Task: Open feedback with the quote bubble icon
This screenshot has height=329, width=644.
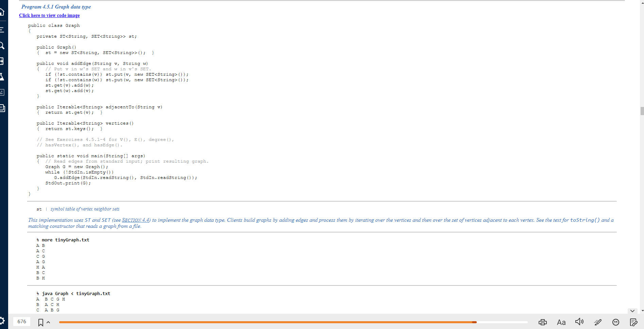Action: coord(616,322)
